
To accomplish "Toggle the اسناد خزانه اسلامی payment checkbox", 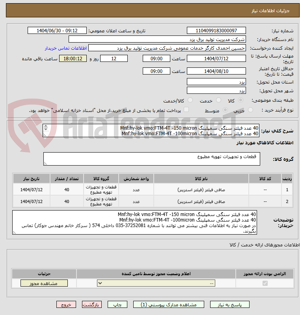I will (x=186, y=110).
